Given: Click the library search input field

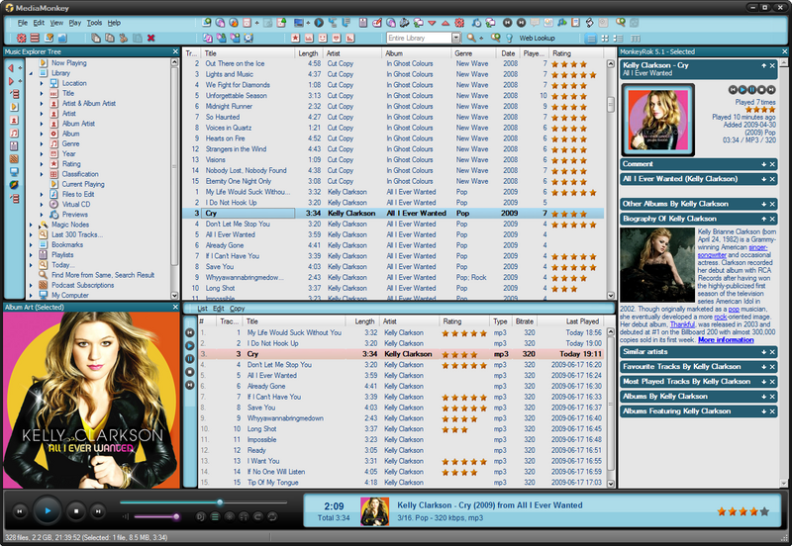Looking at the screenshot, I should click(419, 38).
